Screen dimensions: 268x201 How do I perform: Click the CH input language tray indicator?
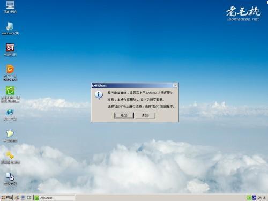point(254,198)
